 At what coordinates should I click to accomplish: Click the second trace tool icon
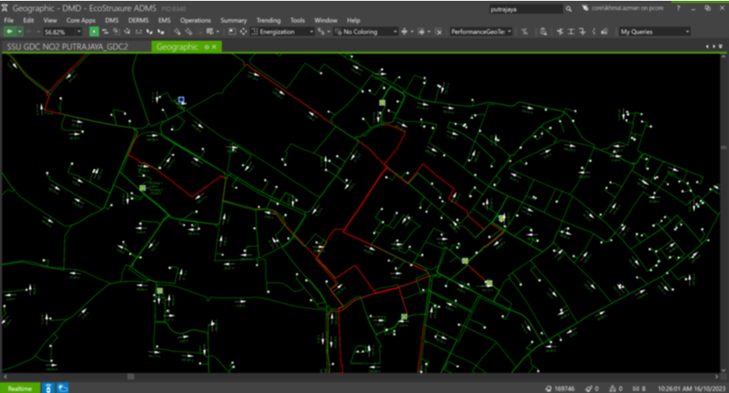[x=160, y=32]
